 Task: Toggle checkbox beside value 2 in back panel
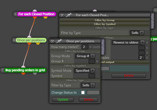pyautogui.click(x=147, y=58)
